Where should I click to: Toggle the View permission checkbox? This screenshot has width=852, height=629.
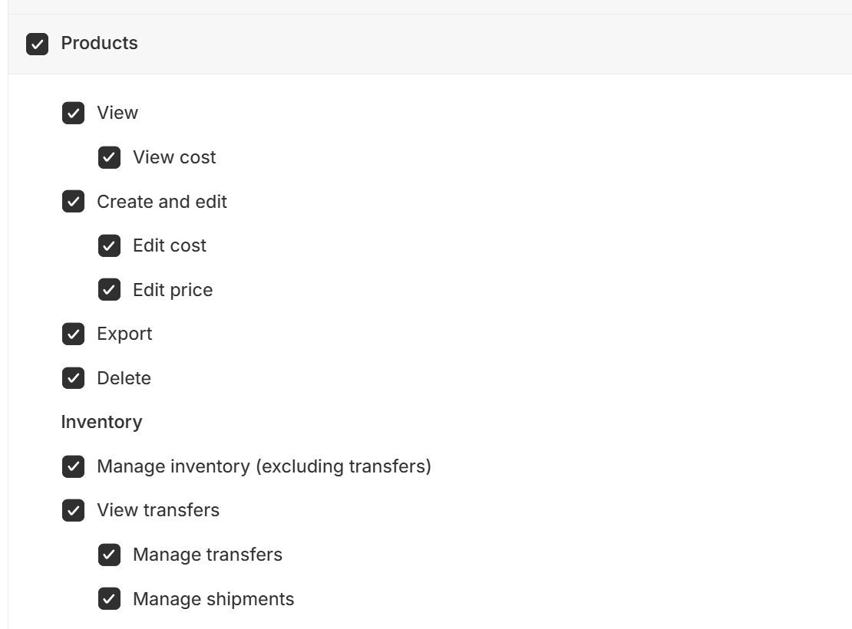click(x=73, y=114)
